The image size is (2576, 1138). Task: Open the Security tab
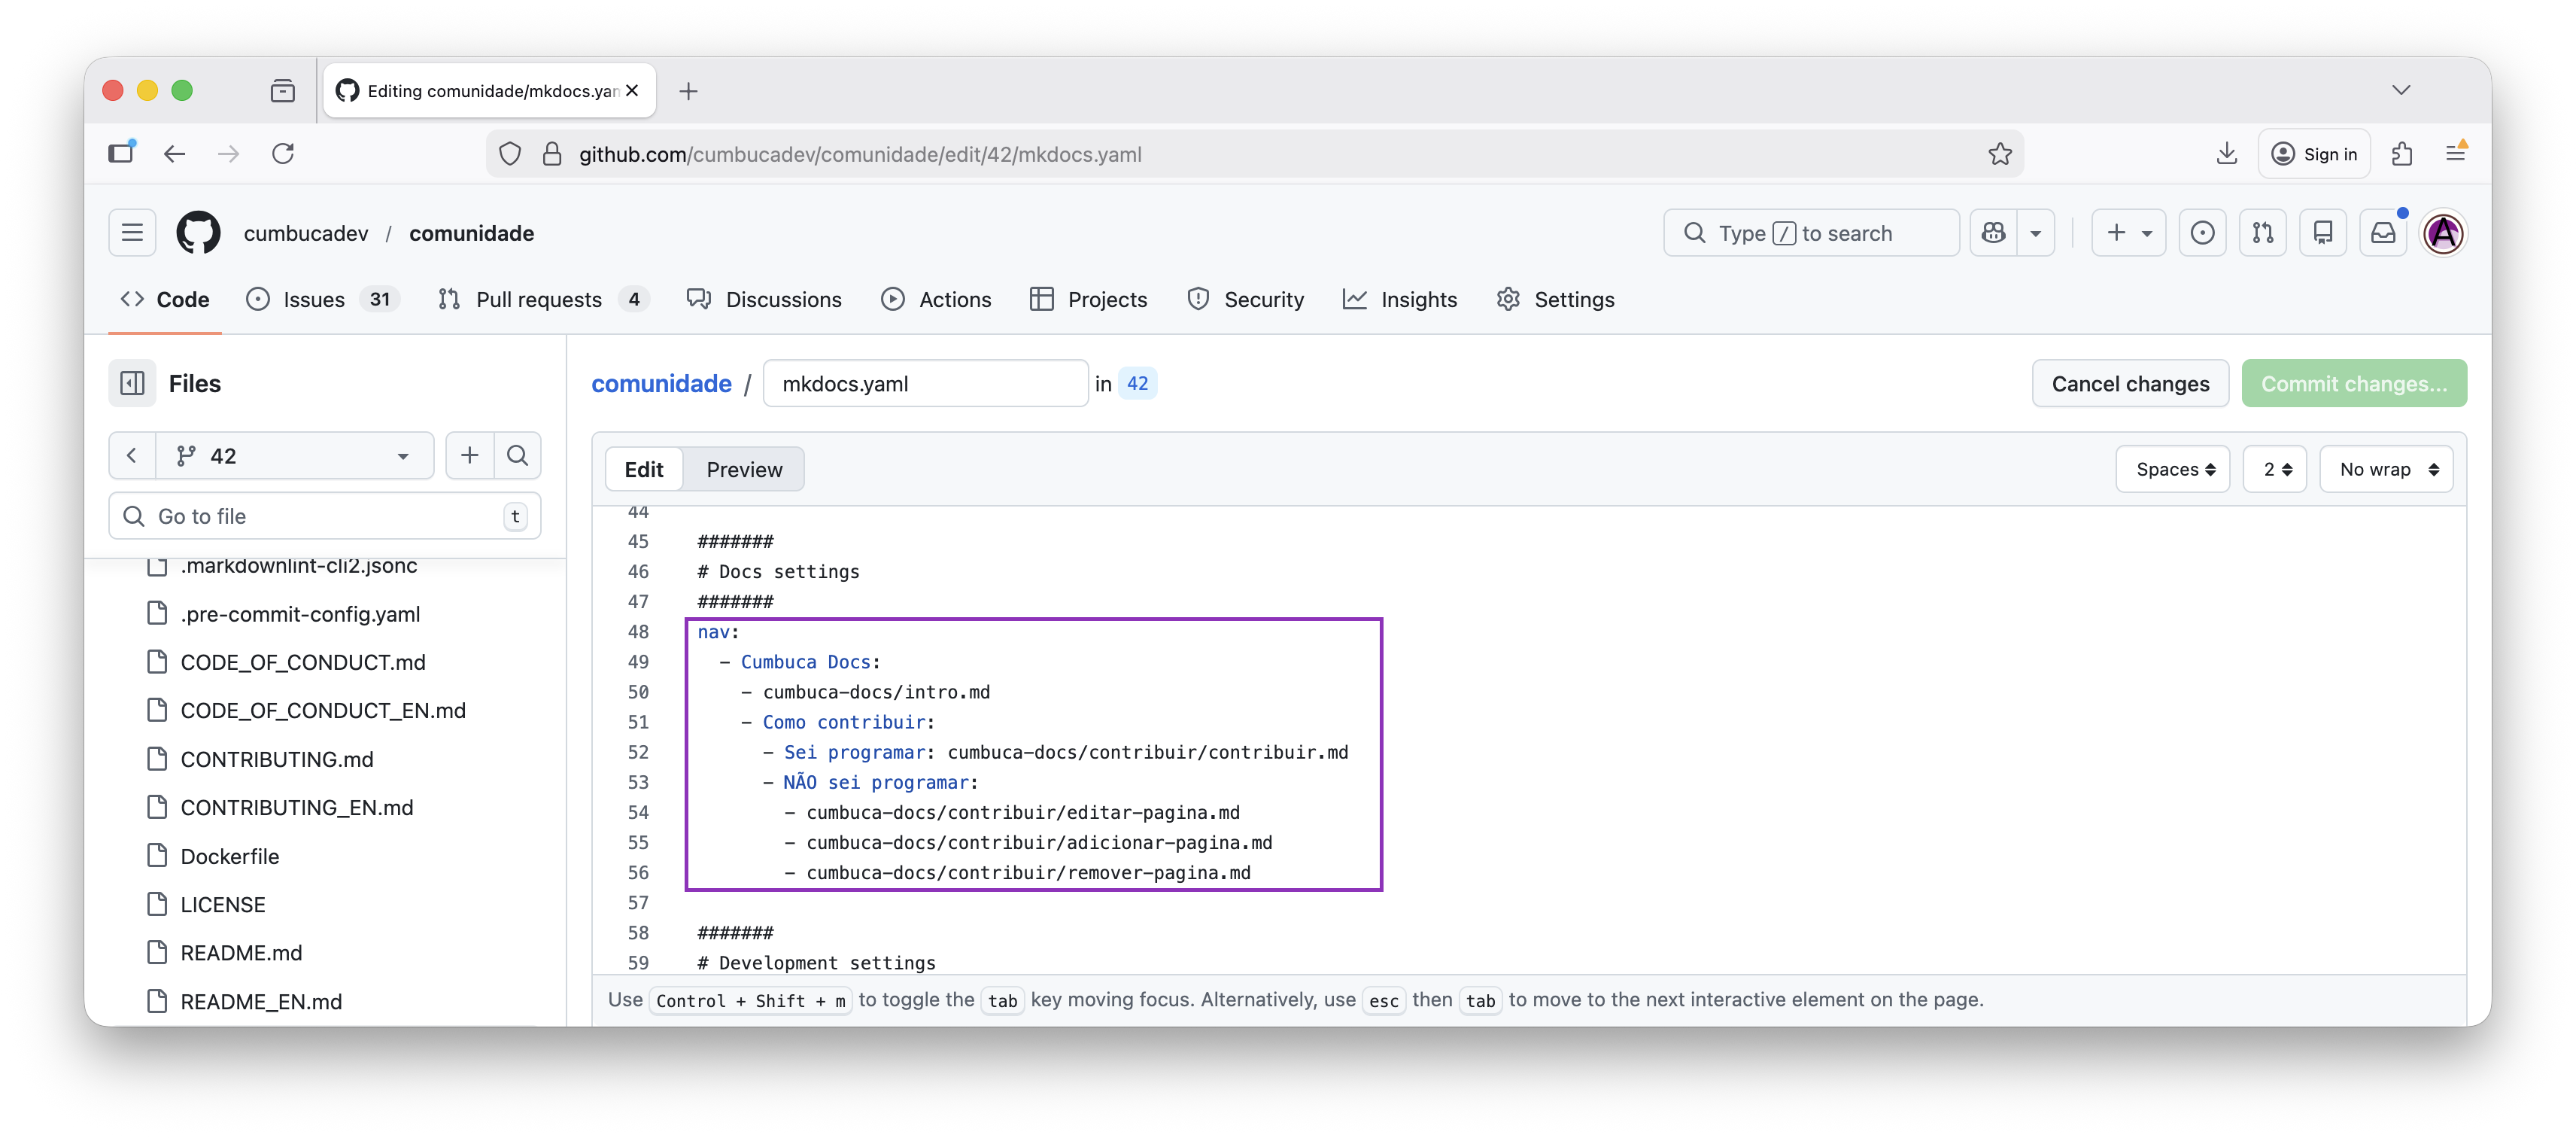click(1246, 299)
